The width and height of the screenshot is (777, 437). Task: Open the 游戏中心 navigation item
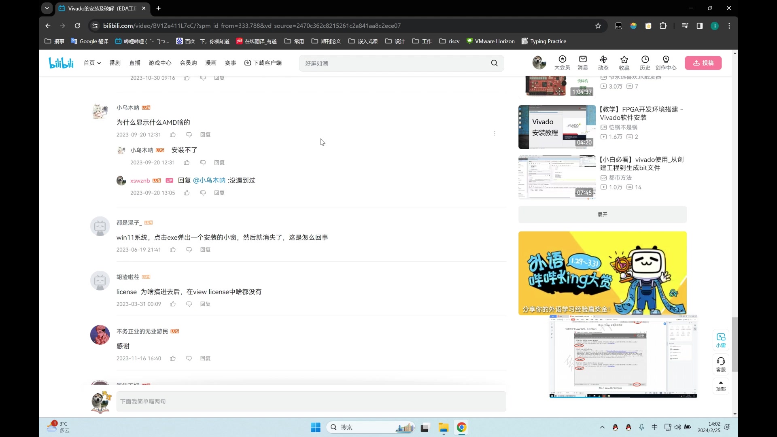[160, 63]
